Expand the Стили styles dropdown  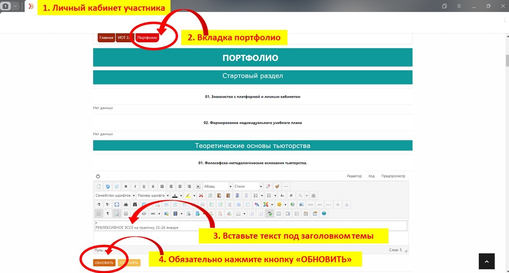click(248, 186)
